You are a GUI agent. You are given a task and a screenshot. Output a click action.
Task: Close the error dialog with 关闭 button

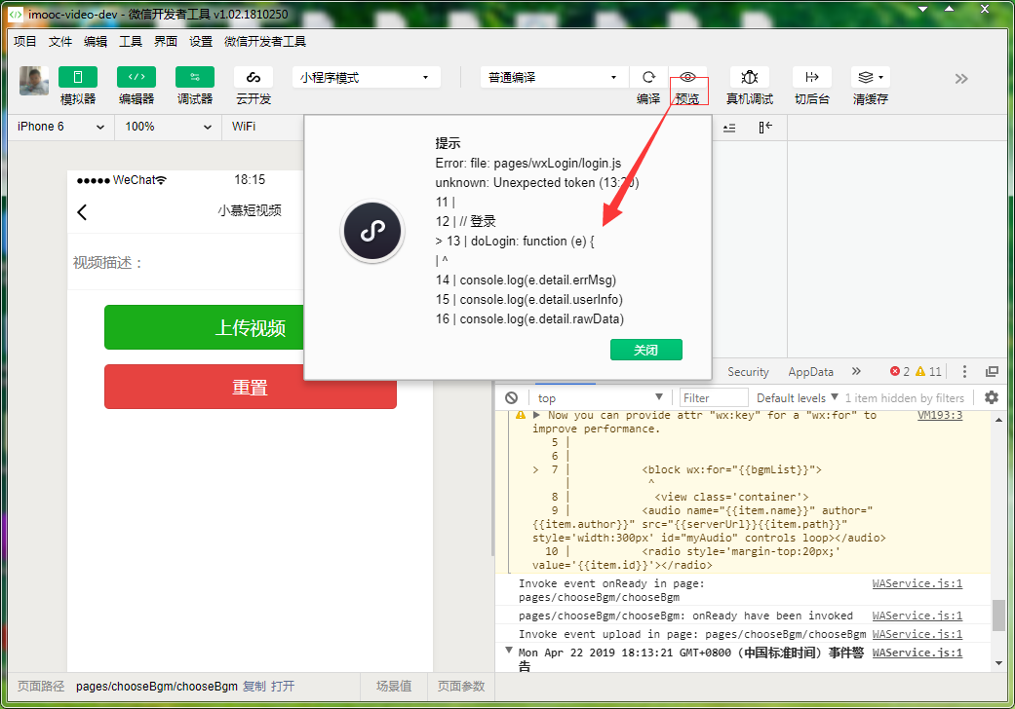[646, 350]
